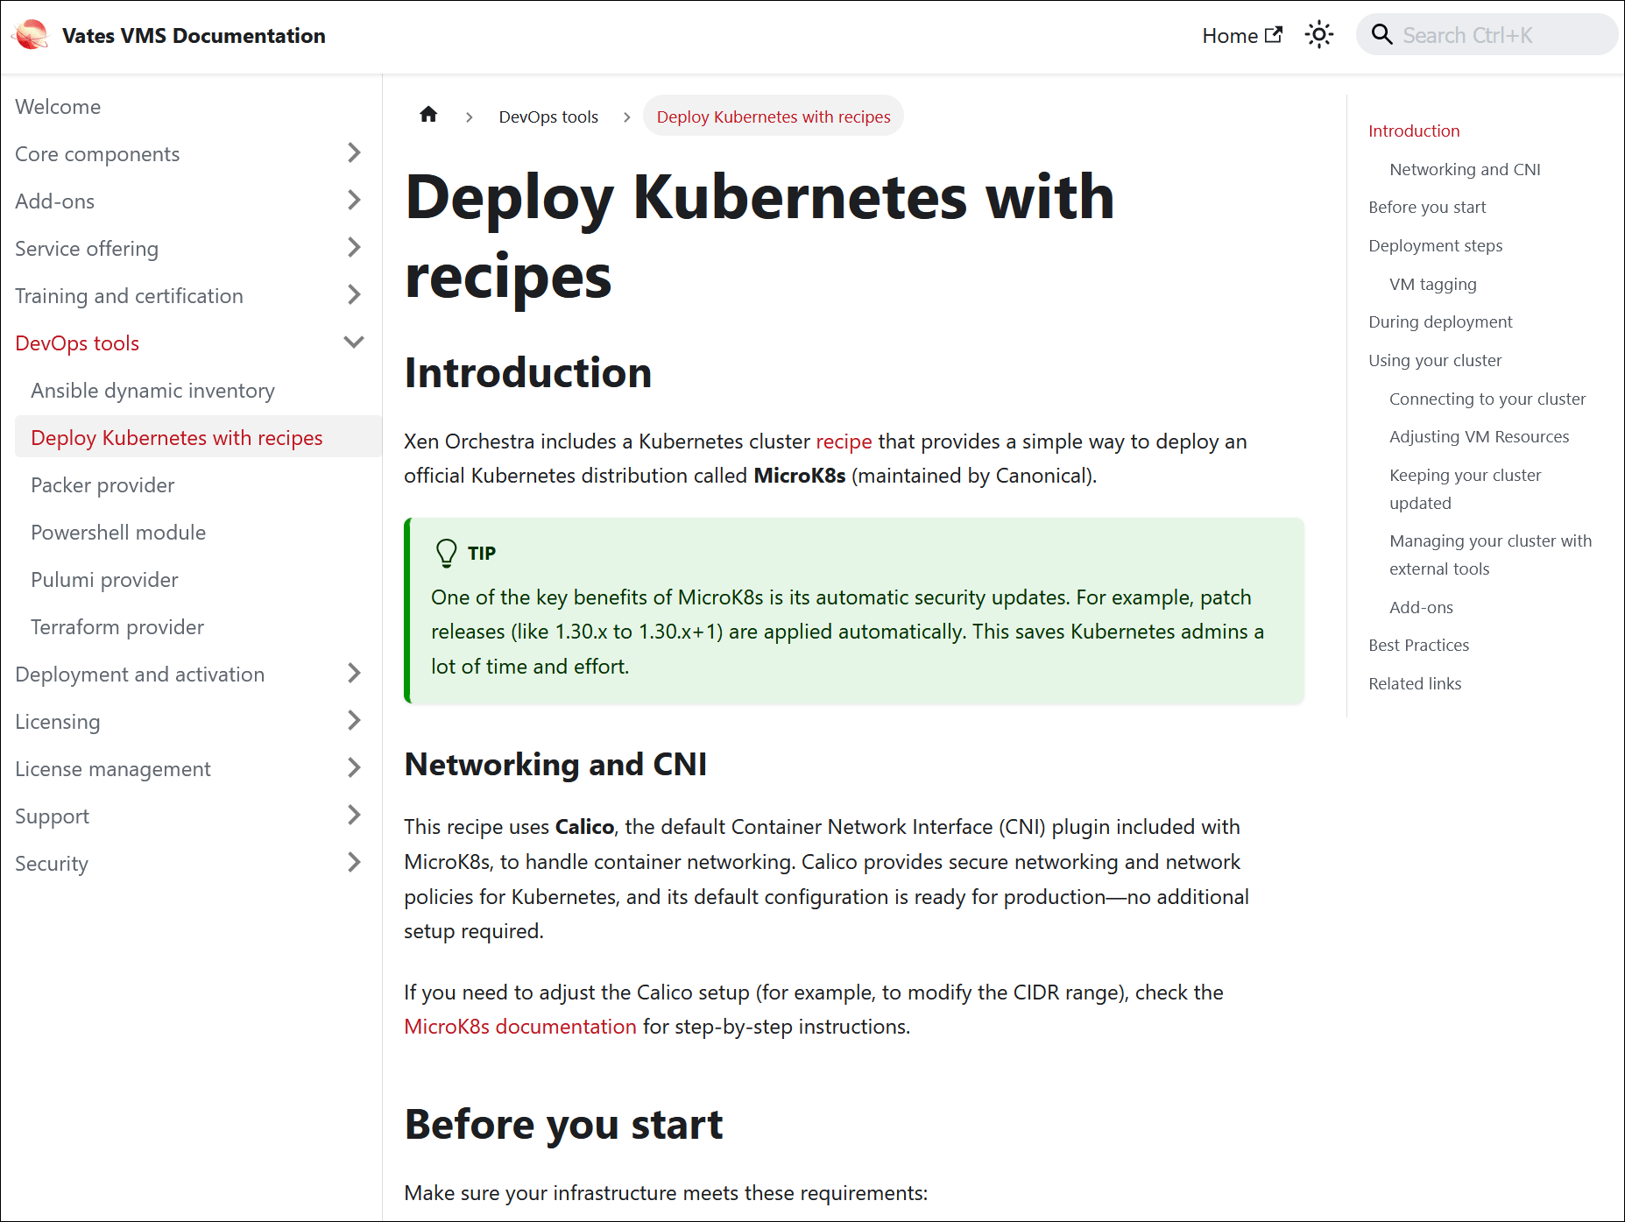Click the Vates logo icon
This screenshot has height=1222, width=1625.
[x=32, y=35]
